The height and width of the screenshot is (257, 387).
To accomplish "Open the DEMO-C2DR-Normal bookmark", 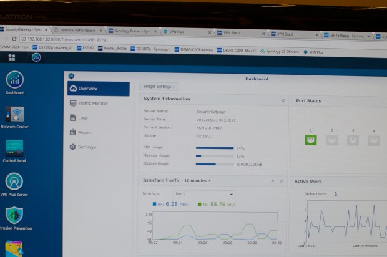I will 195,50.
